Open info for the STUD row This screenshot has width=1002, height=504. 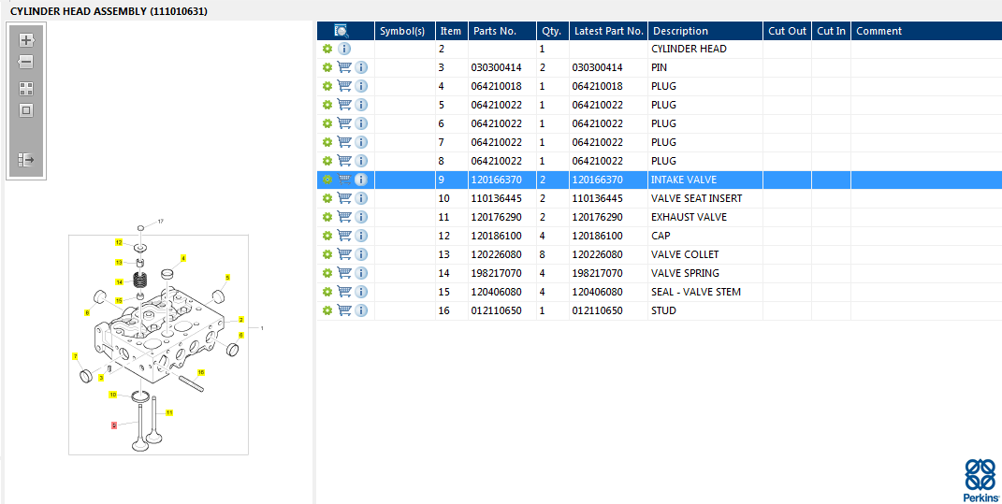[361, 310]
